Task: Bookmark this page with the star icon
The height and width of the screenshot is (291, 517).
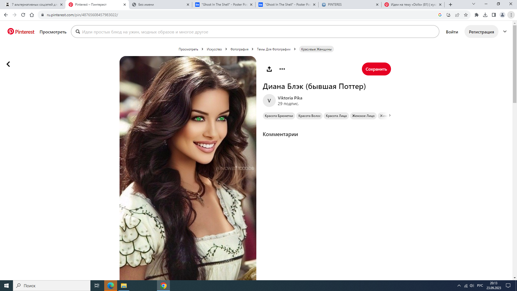Action: pos(466,15)
